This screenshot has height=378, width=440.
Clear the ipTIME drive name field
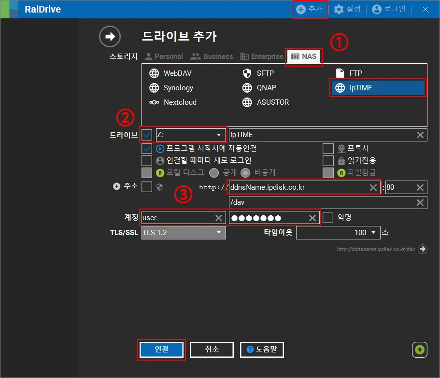(x=420, y=135)
